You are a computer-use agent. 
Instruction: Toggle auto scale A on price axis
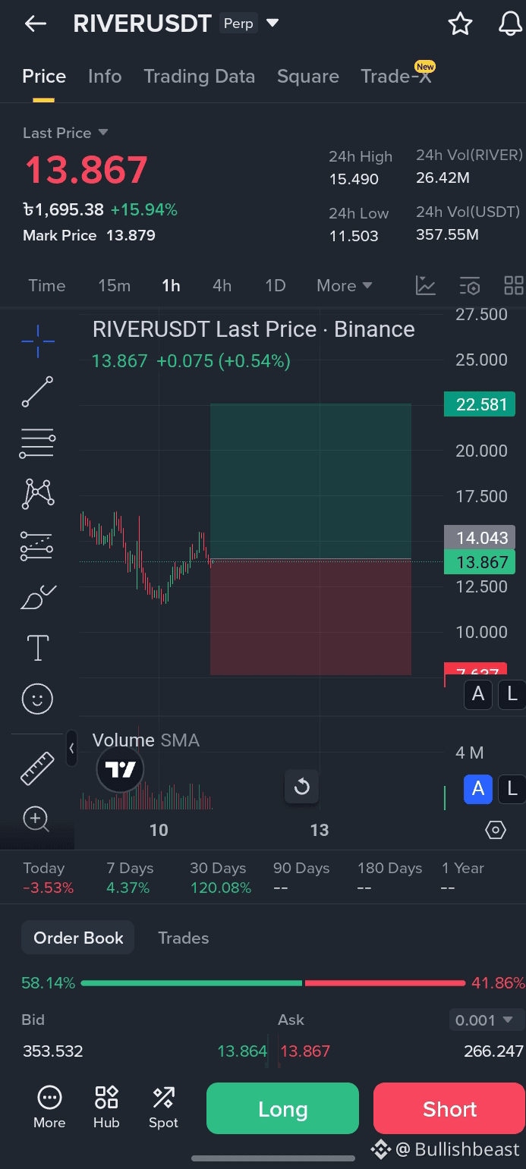pos(478,693)
